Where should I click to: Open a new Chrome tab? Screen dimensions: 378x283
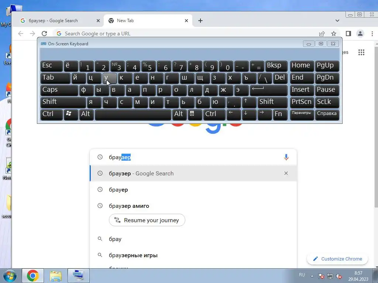200,21
